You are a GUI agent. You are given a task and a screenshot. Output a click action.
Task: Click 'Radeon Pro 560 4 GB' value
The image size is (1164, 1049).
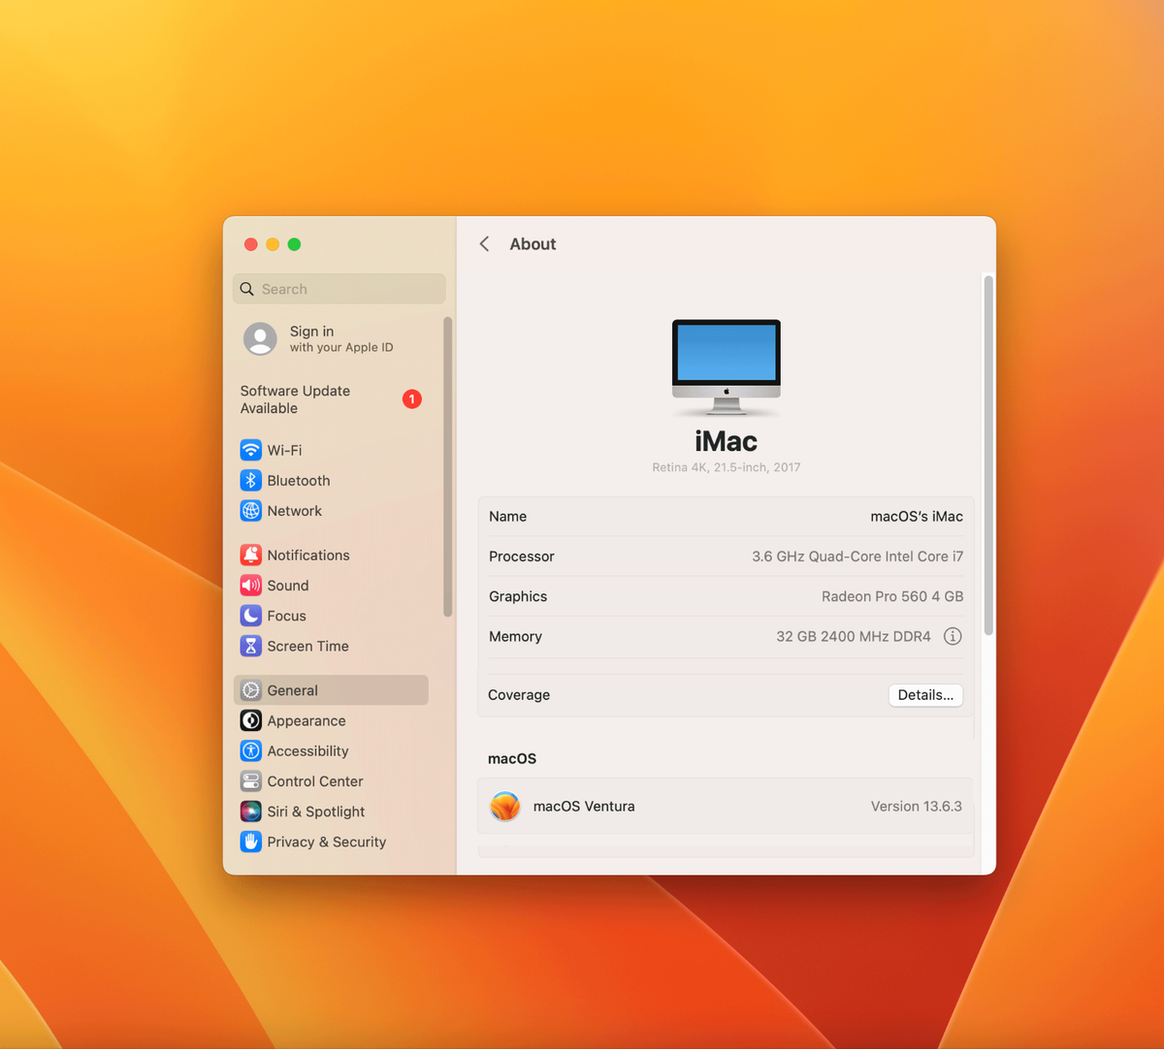(x=892, y=596)
